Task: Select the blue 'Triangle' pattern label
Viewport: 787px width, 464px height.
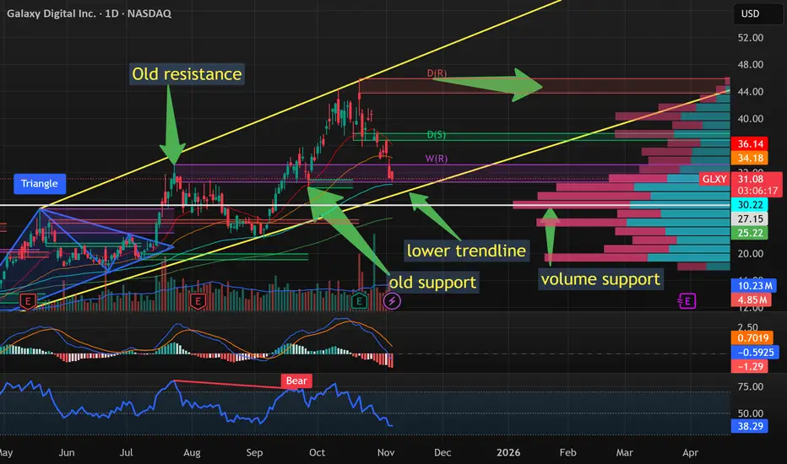Action: [39, 184]
